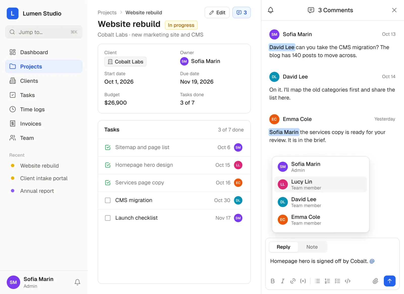404x294 pixels.
Task: Click the 3 of 7 done tasks summary
Action: click(231, 130)
